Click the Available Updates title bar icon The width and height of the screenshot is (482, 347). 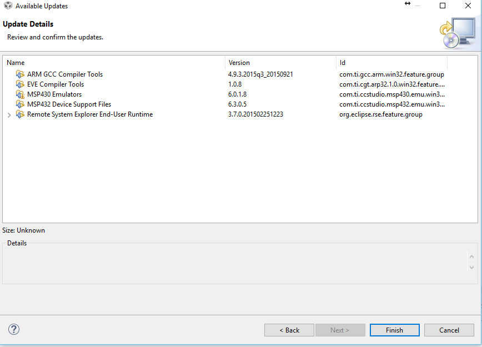8,6
